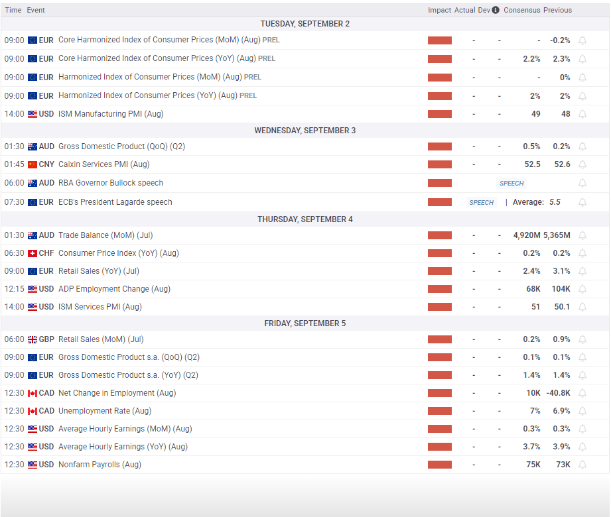Click the red impact bar for Caixin Services PMI
611x517 pixels.
click(440, 164)
